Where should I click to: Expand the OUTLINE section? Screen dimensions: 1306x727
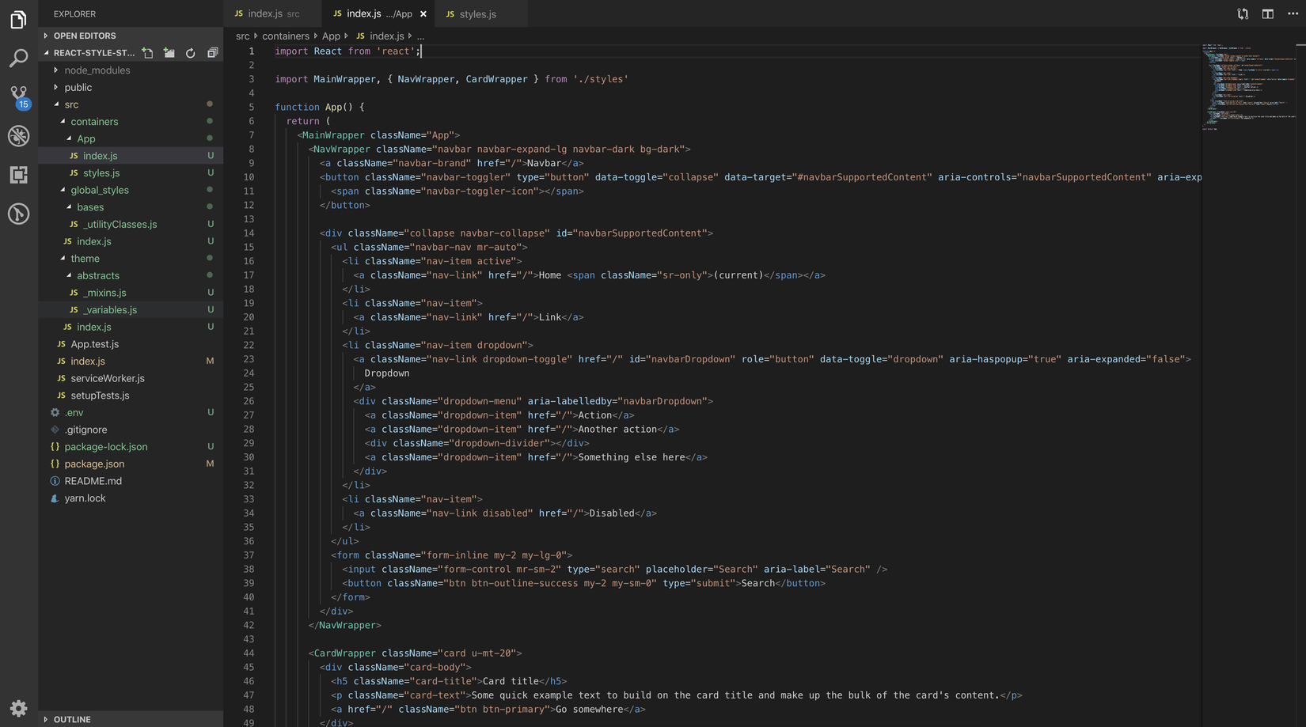click(71, 719)
